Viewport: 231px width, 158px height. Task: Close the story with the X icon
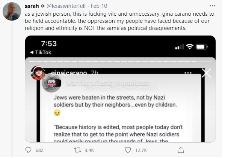coord(206,73)
